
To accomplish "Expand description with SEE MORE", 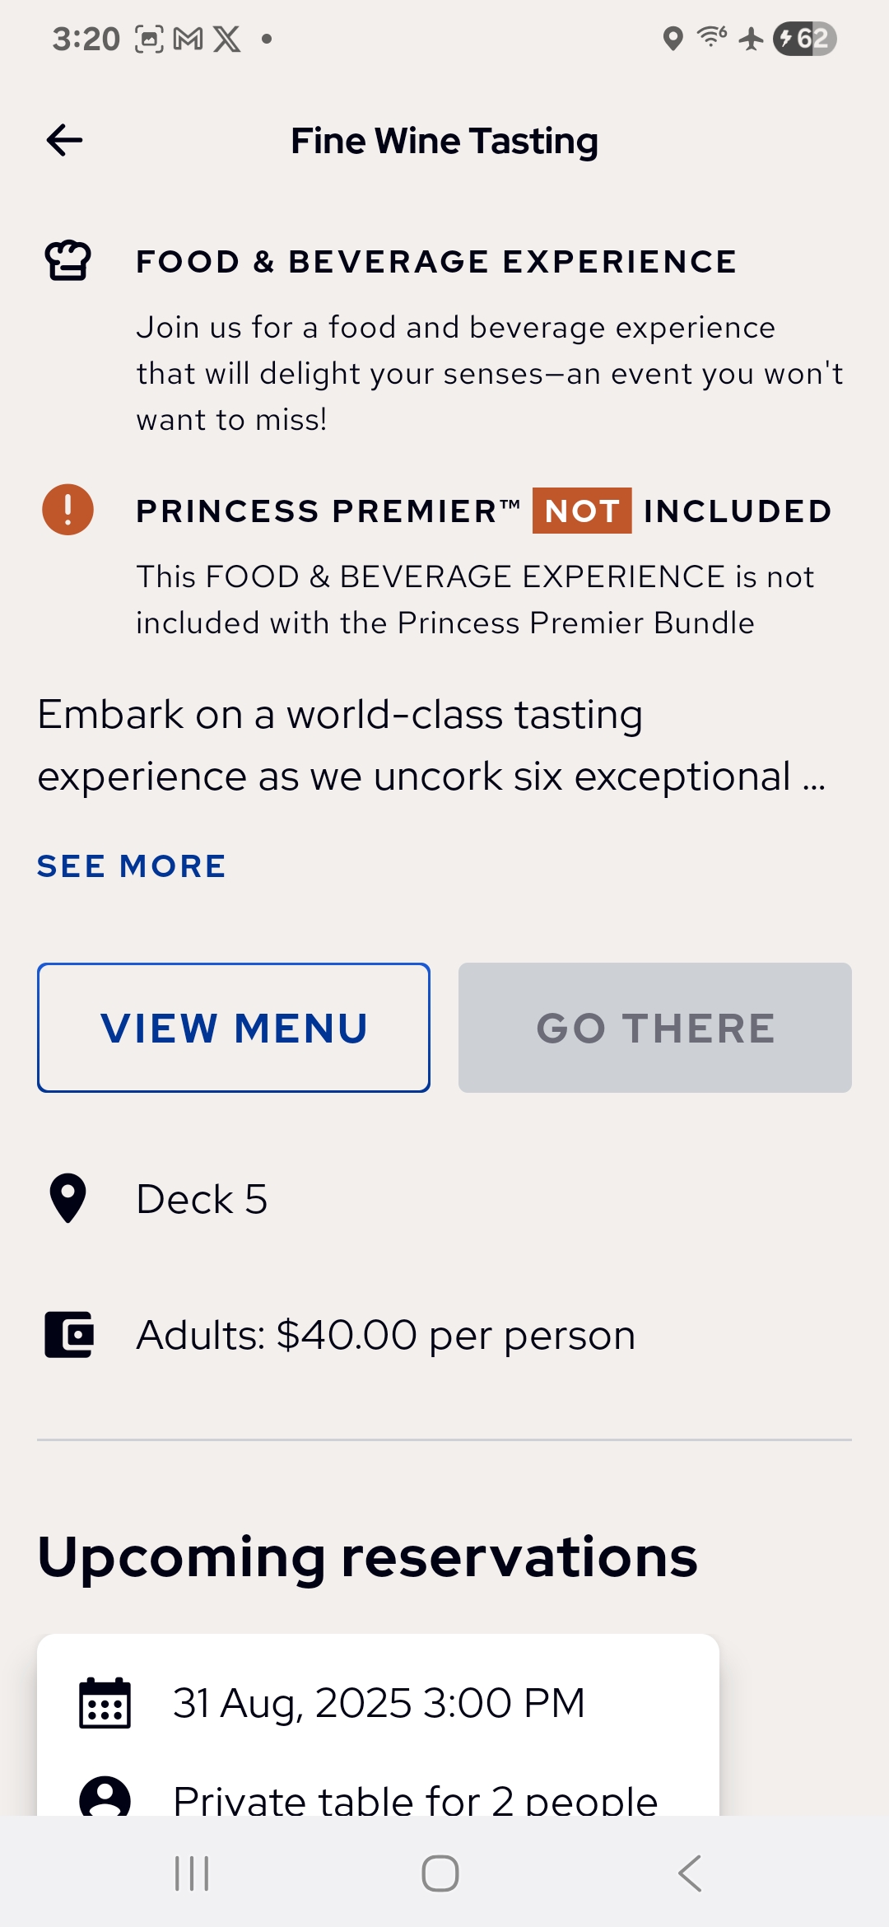I will 132,866.
